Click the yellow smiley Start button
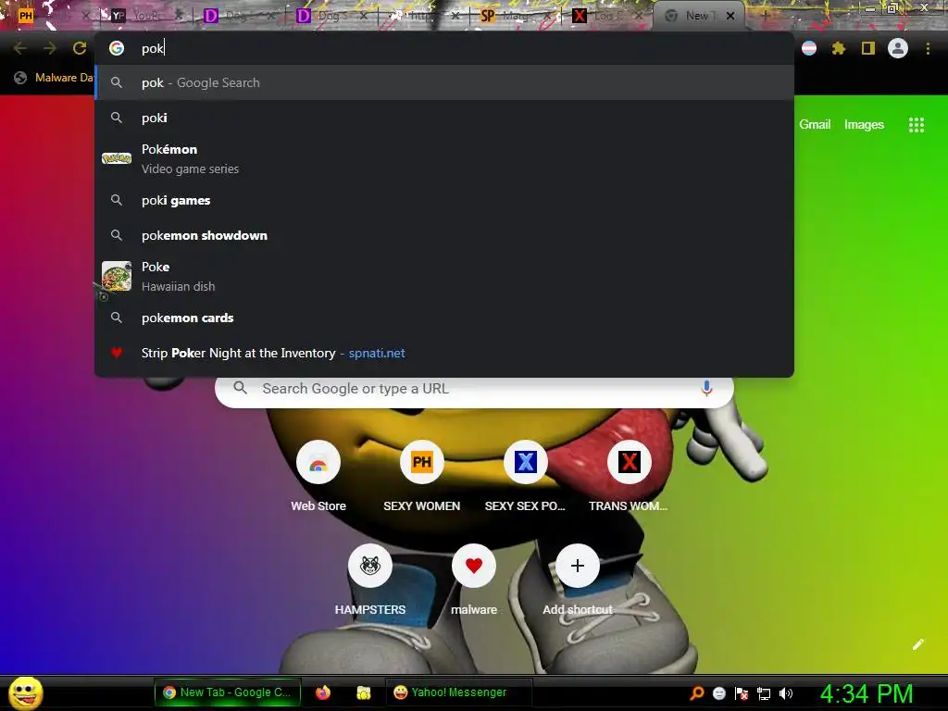The image size is (948, 711). tap(26, 692)
